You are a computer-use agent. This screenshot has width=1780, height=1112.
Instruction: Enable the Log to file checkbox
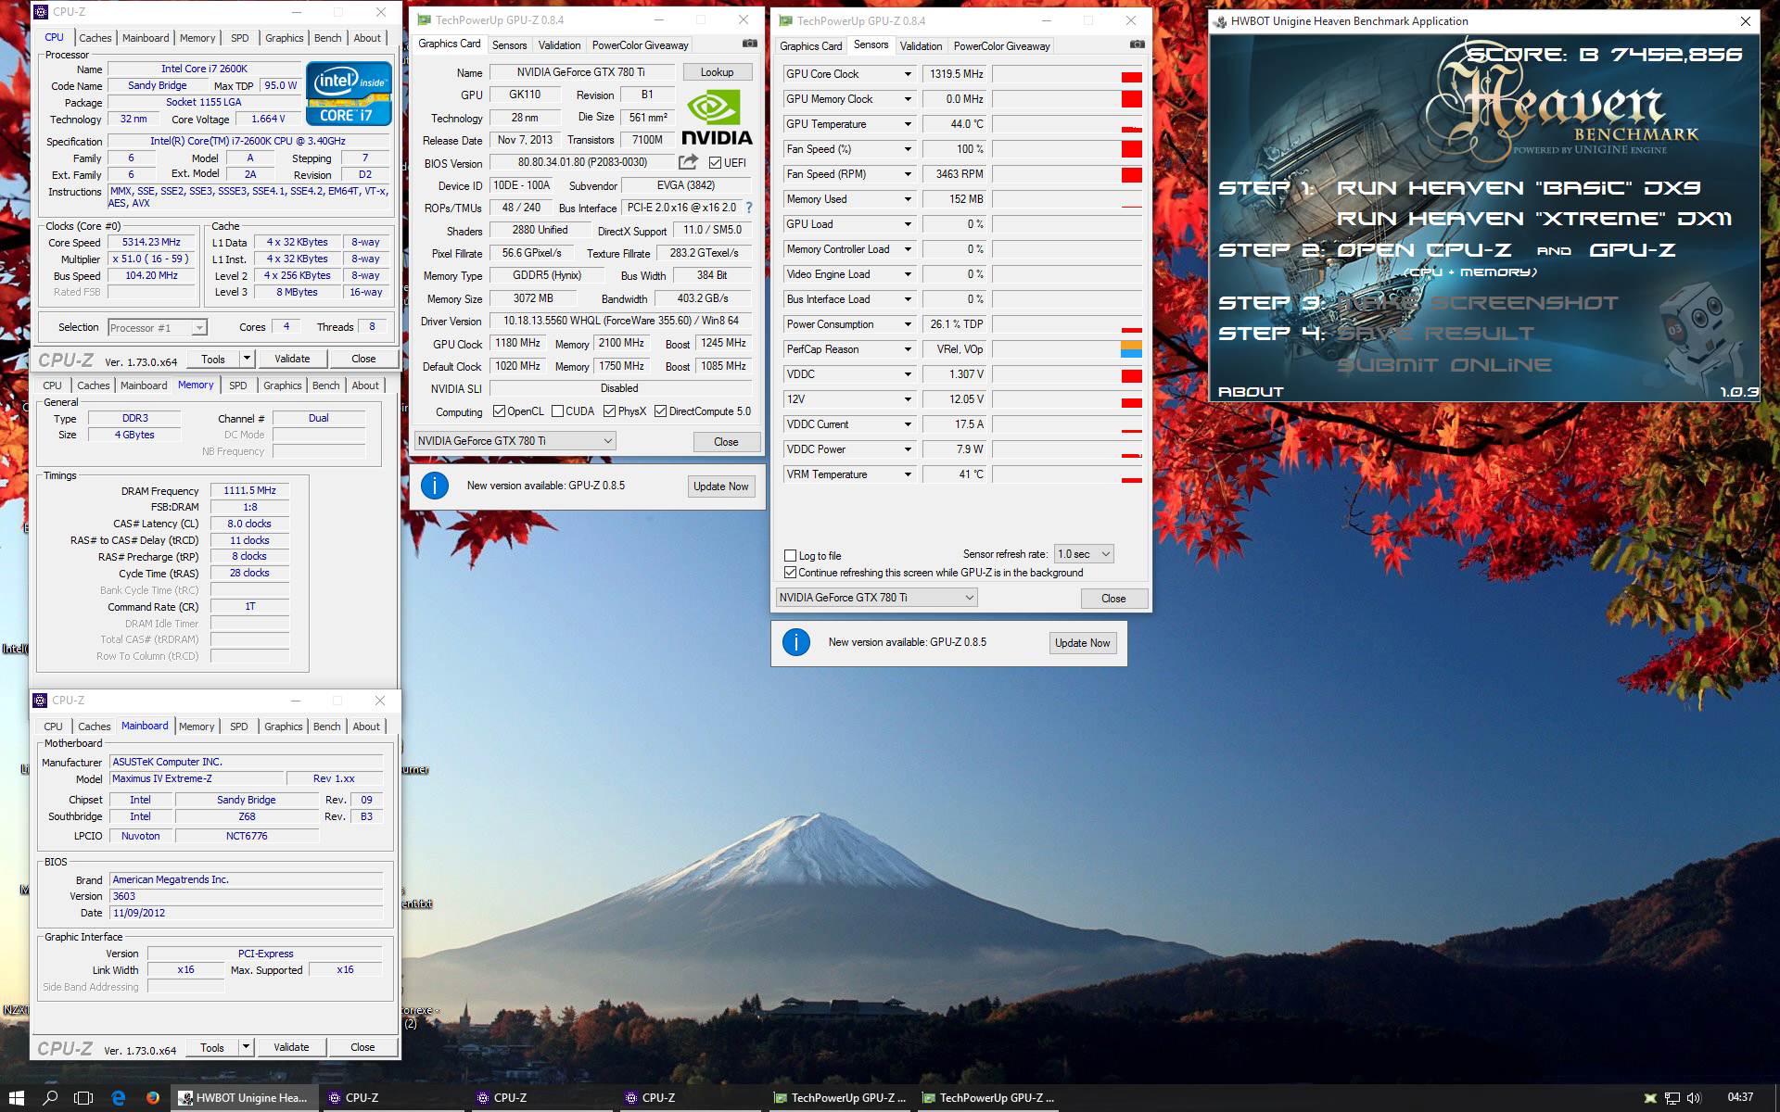[x=791, y=556]
